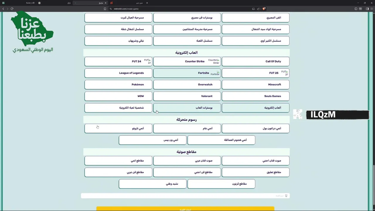The width and height of the screenshot is (375, 211).
Task: Select the FUT 24 category
Action: [118, 62]
